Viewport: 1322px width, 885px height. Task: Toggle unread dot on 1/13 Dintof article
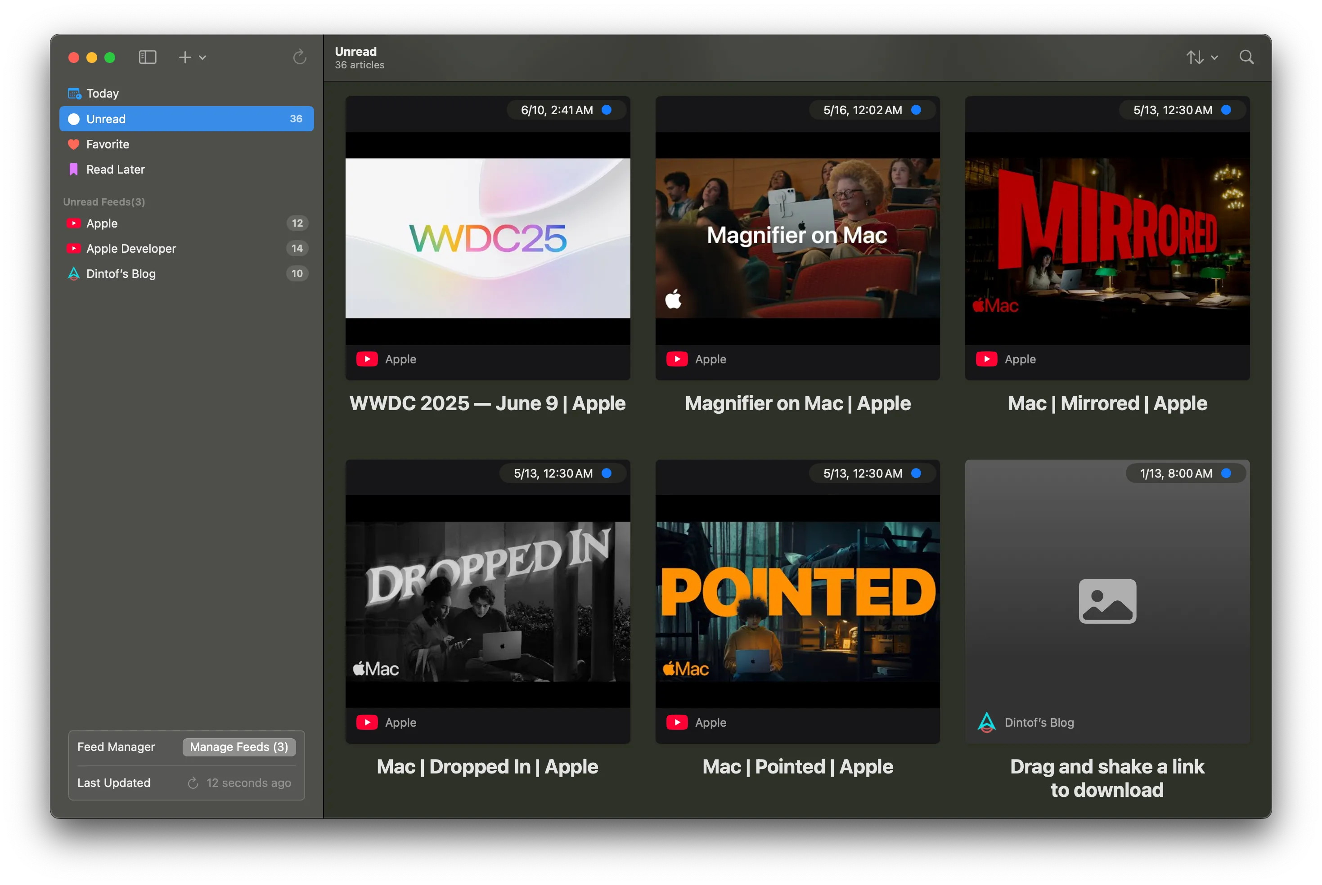tap(1226, 474)
